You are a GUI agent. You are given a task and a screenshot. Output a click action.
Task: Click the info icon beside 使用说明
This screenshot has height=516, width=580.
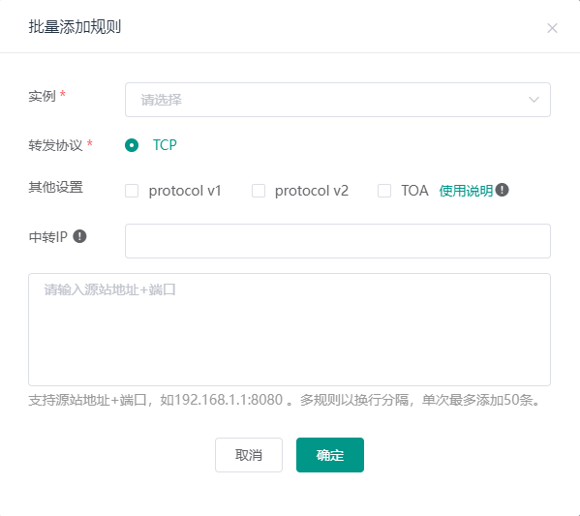pyautogui.click(x=502, y=190)
